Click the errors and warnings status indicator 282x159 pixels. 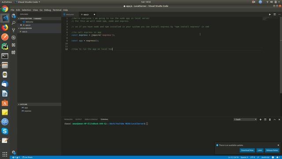coord(16,157)
